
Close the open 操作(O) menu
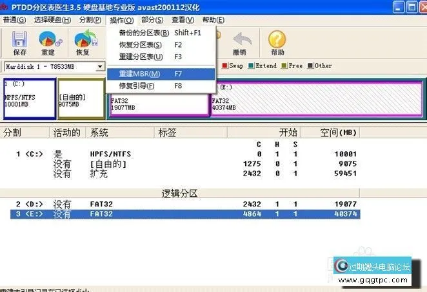(x=121, y=20)
